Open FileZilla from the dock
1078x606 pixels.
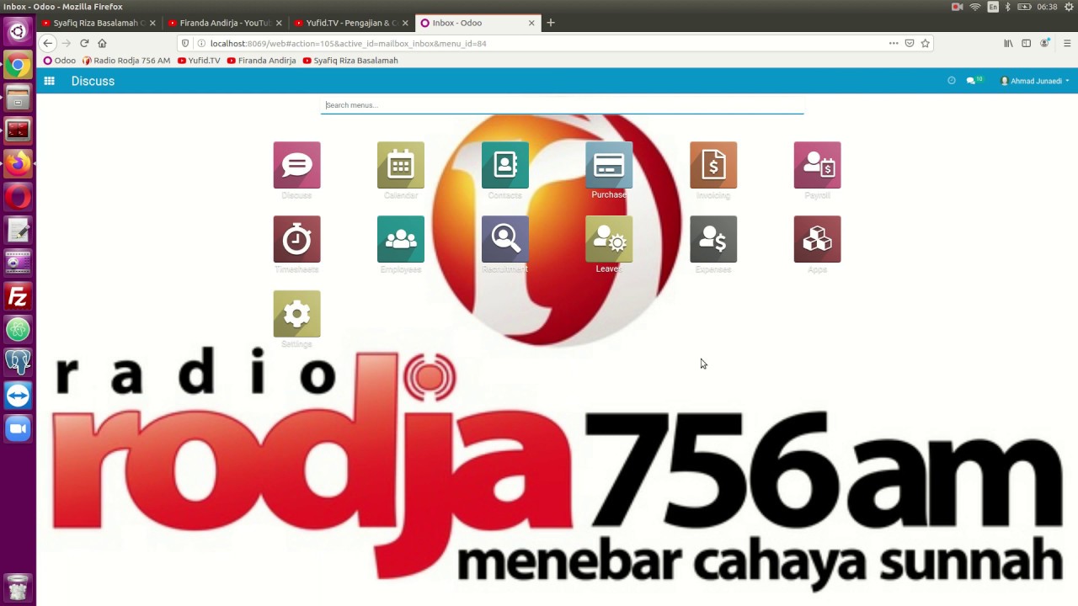click(18, 296)
